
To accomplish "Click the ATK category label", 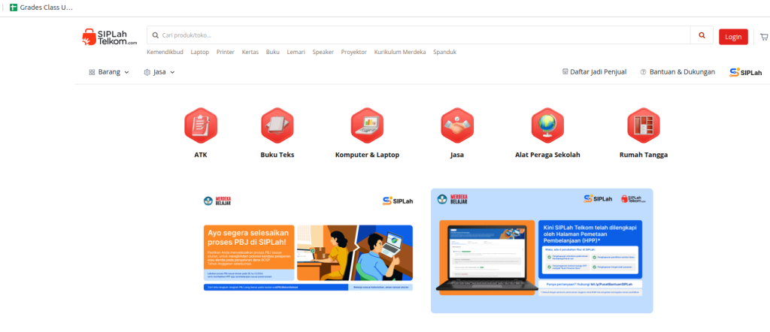I will pos(200,155).
